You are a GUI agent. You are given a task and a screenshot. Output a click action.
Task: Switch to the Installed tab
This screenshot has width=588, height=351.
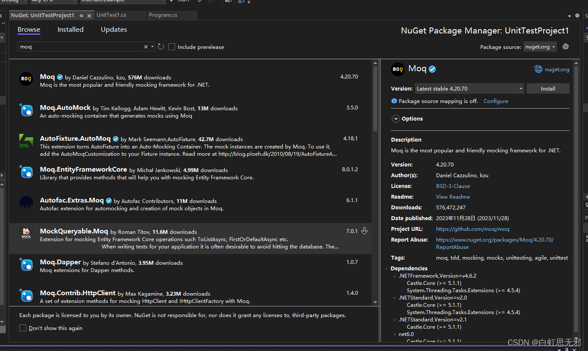[70, 30]
